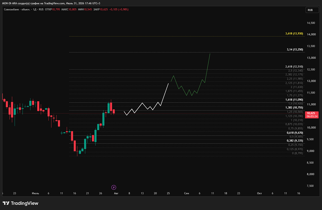Click the Авг date axis label
Screen dimensions: 322x210
point(116,193)
